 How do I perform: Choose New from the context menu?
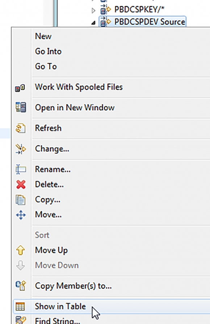(43, 36)
